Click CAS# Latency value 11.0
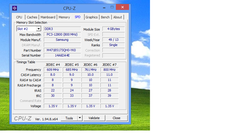This screenshot has height=134, width=239. pos(109,75)
